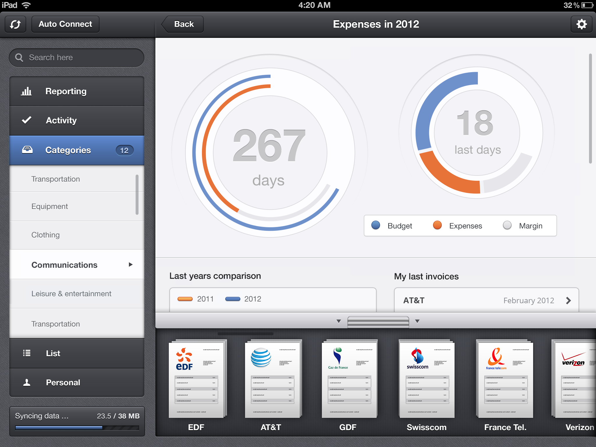The image size is (596, 447).
Task: Click the Personal user silhouette icon
Action: click(27, 382)
